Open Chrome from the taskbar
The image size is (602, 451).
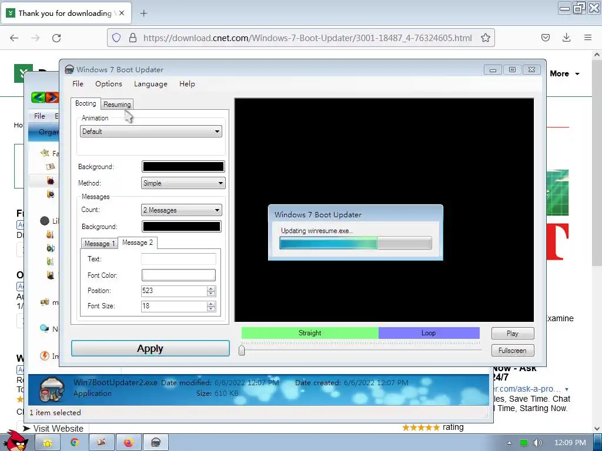pyautogui.click(x=75, y=443)
